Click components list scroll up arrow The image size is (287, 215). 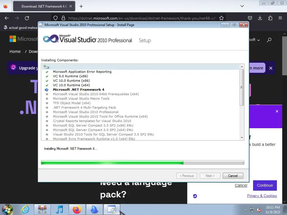tap(242, 67)
